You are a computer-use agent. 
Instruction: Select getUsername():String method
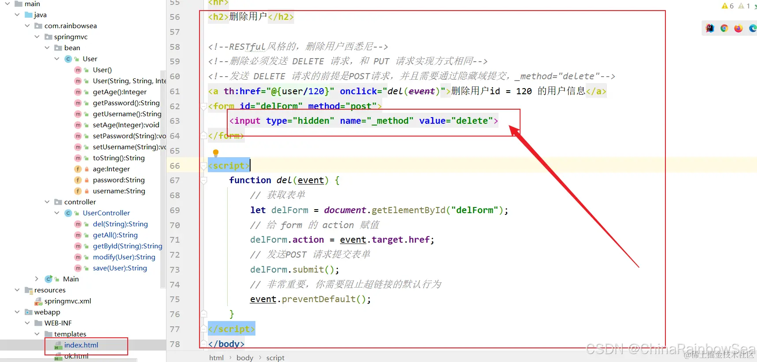point(127,114)
